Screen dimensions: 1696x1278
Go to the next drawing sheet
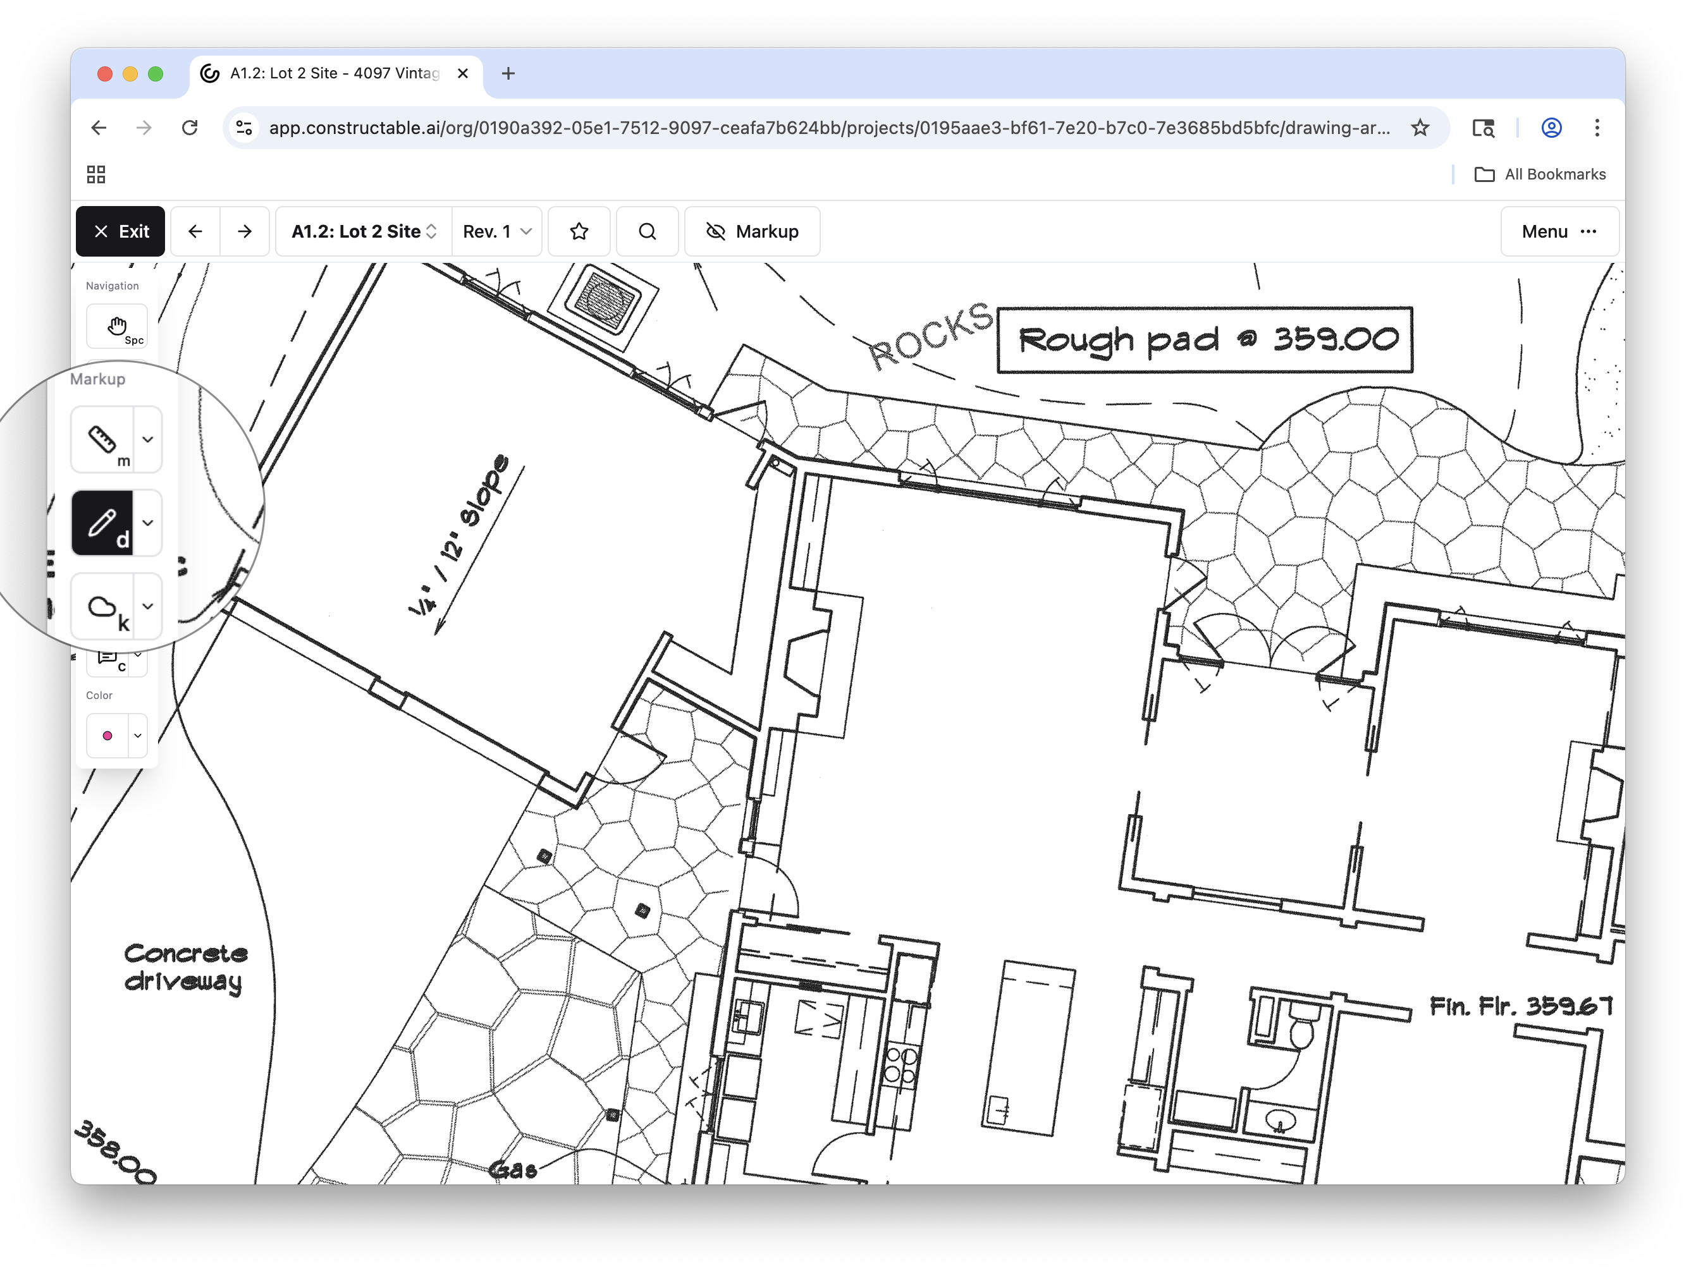(245, 231)
